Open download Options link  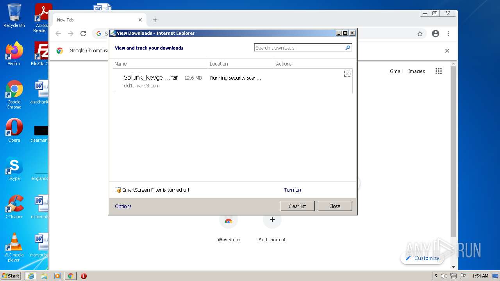[123, 206]
